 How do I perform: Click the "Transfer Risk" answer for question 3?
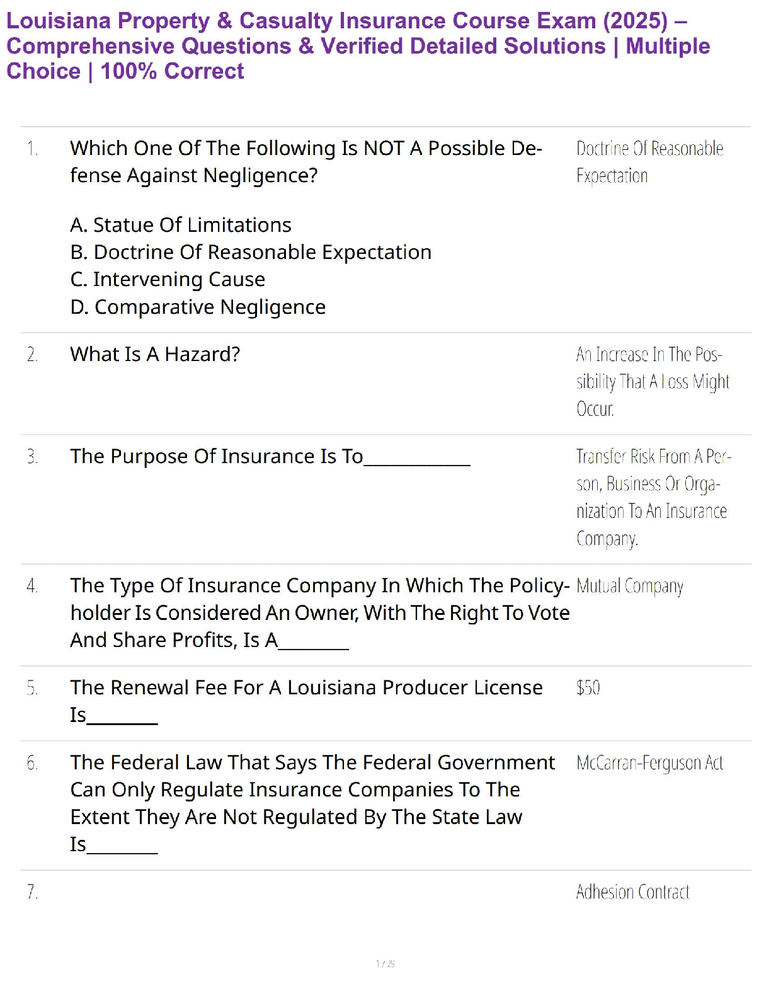coord(653,497)
